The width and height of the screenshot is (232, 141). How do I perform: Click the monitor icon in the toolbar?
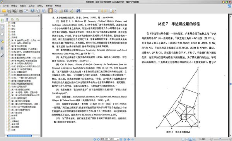pyautogui.click(x=32, y=11)
